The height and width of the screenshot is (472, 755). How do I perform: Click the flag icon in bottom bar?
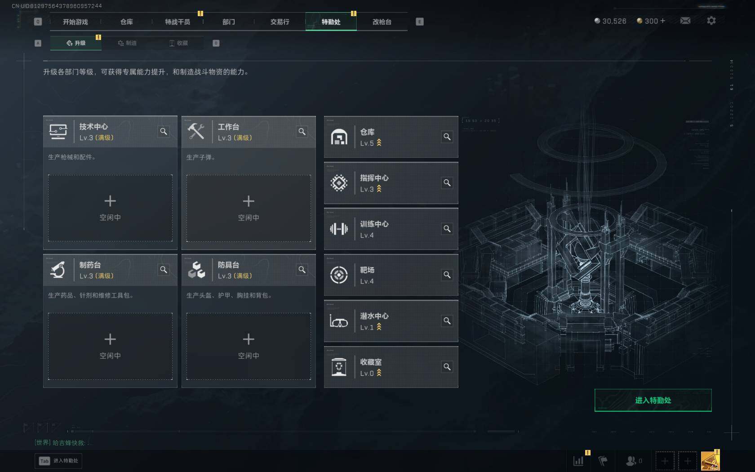pos(603,461)
